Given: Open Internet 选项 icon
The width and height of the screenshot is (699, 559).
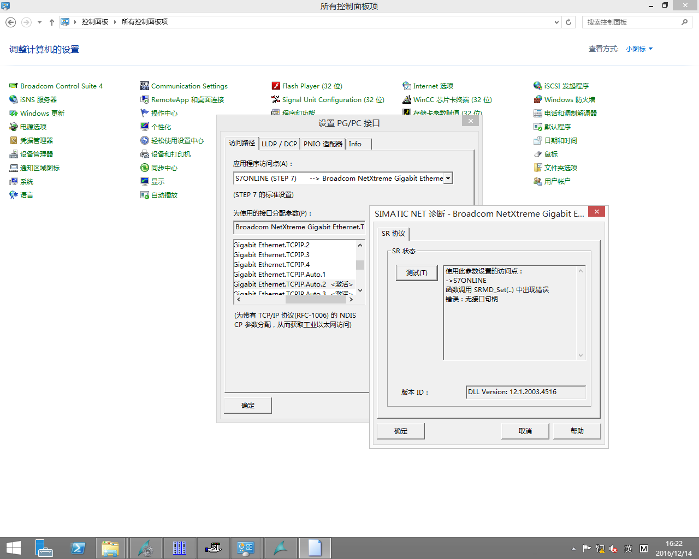Looking at the screenshot, I should coord(407,86).
